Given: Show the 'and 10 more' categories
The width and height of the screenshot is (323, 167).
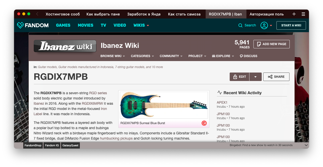Looking at the screenshot, I should (154, 67).
